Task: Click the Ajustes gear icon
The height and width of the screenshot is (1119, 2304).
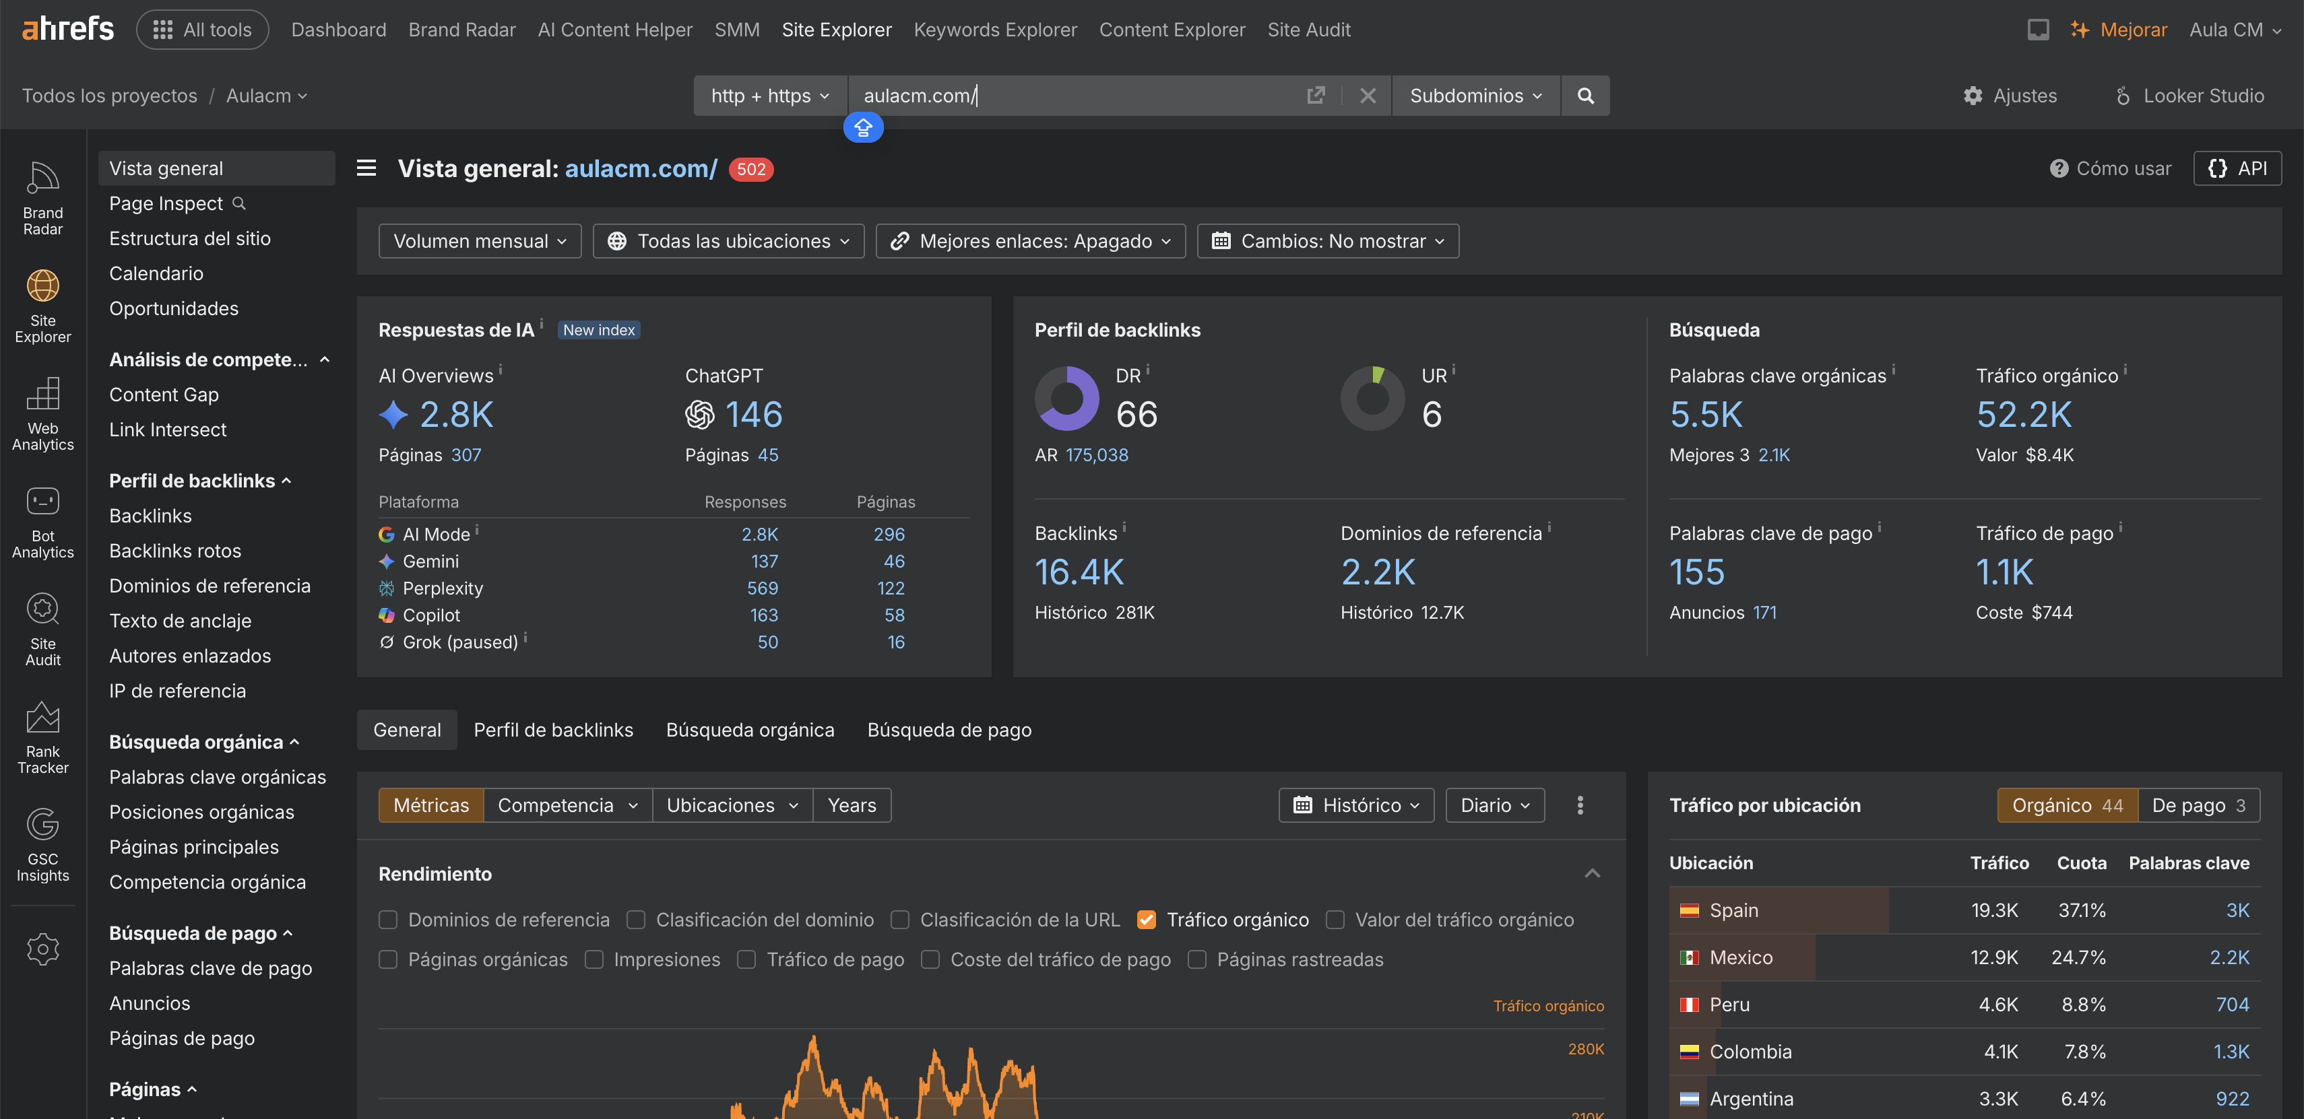Action: click(x=1973, y=96)
